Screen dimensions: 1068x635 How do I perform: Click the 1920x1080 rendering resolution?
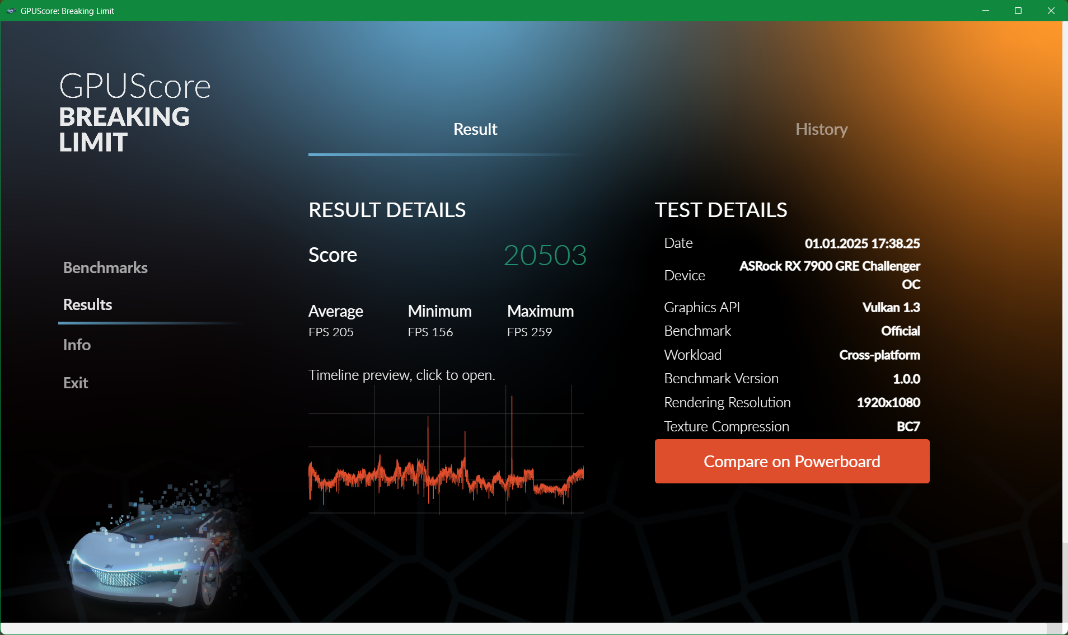pos(888,402)
